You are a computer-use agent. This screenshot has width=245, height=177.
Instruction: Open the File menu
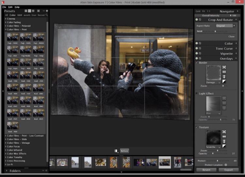pos(4,7)
